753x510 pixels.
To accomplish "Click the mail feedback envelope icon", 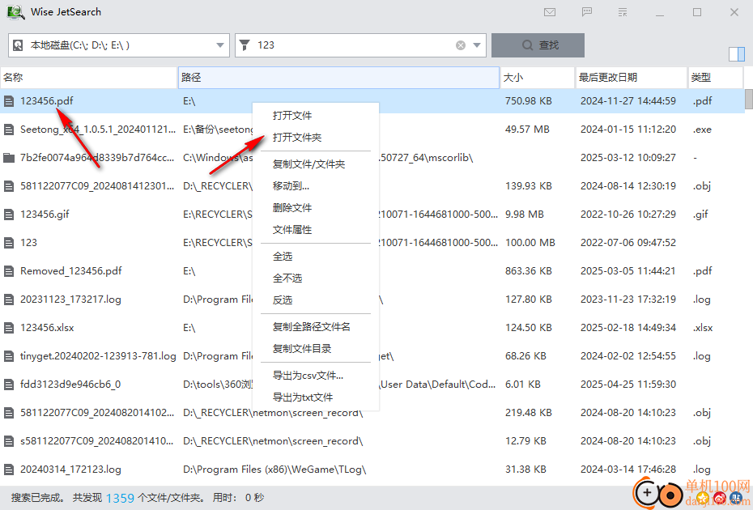I will [x=550, y=12].
